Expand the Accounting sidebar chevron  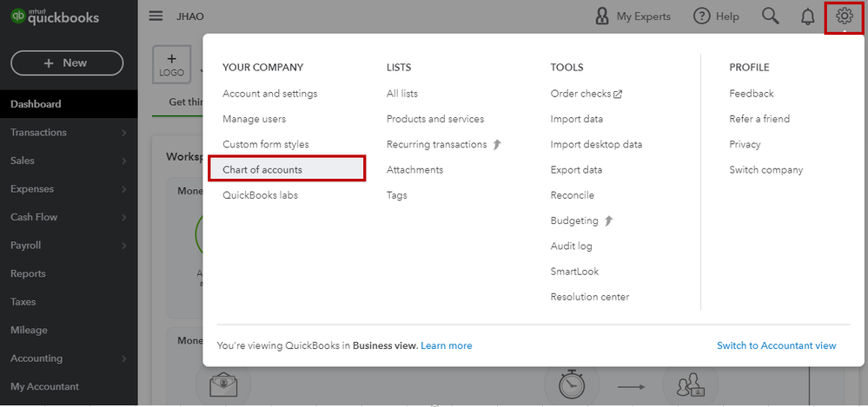pyautogui.click(x=124, y=358)
